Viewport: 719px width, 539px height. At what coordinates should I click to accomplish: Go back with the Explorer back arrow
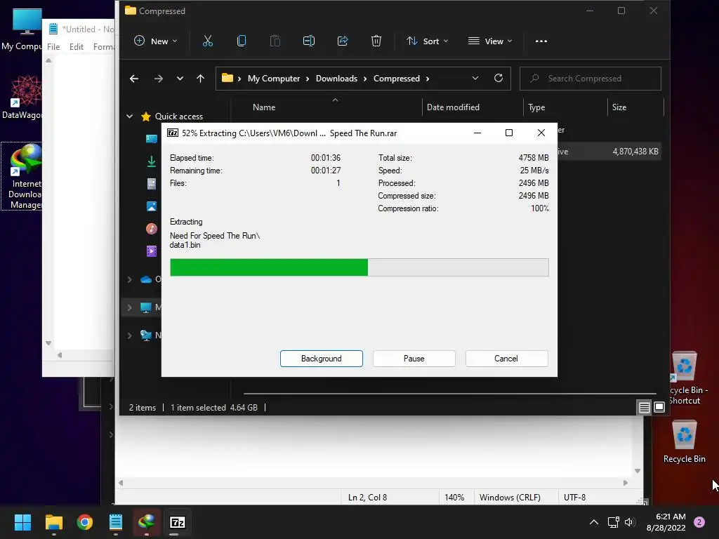coord(134,79)
